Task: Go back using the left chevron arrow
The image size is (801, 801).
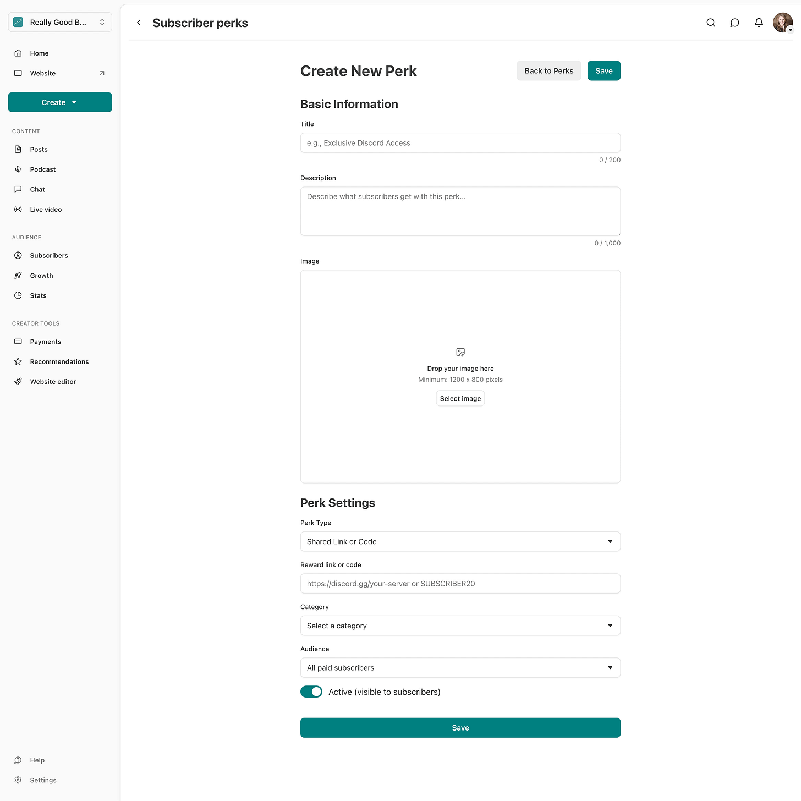Action: pos(139,23)
